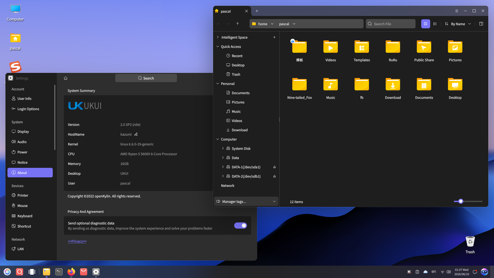
Task: Select User Info in Settings sidebar
Action: coord(30,99)
